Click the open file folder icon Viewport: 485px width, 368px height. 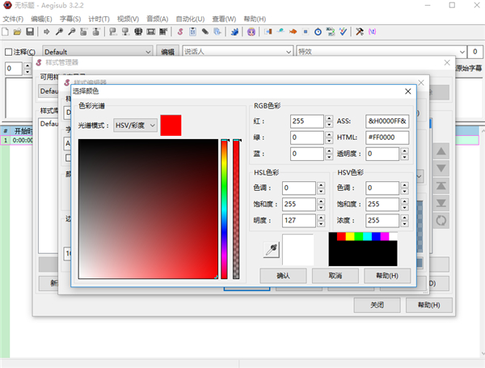point(18,32)
